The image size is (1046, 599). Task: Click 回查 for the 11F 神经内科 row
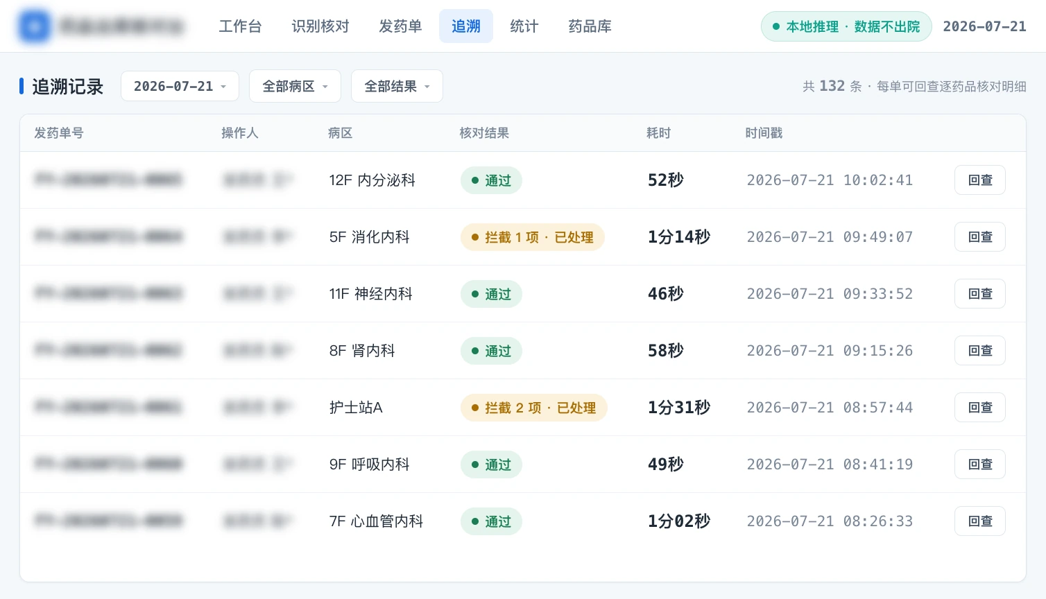click(x=980, y=294)
